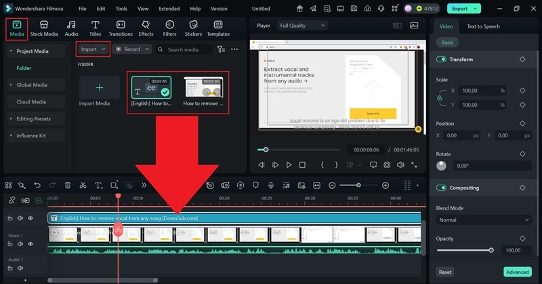Take a snapshot with camera icon
The image size is (542, 284).
pyautogui.click(x=387, y=165)
